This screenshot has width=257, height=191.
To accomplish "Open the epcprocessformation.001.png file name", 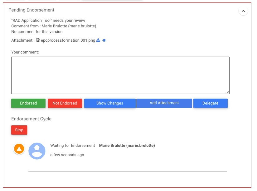I will click(68, 40).
